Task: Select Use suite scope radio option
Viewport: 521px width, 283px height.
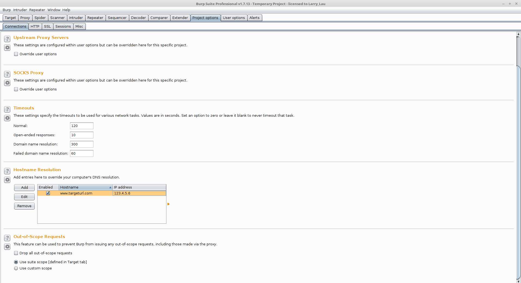Action: (16, 262)
